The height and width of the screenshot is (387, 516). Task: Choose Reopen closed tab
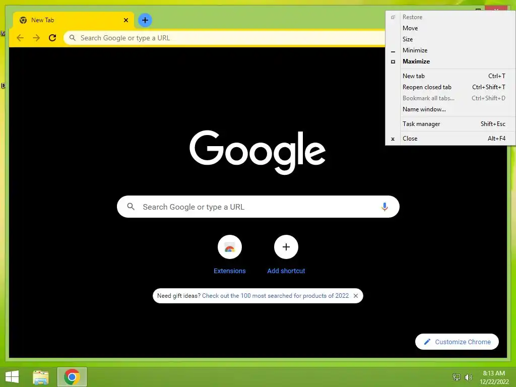point(450,87)
